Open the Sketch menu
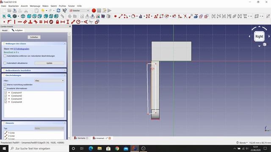This screenshot has height=152, width=271. [54, 6]
